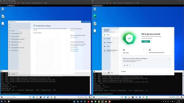Screen dimensions: 184x103
Task: Open the green Kaspersky desktop shortcut
Action: point(95,17)
